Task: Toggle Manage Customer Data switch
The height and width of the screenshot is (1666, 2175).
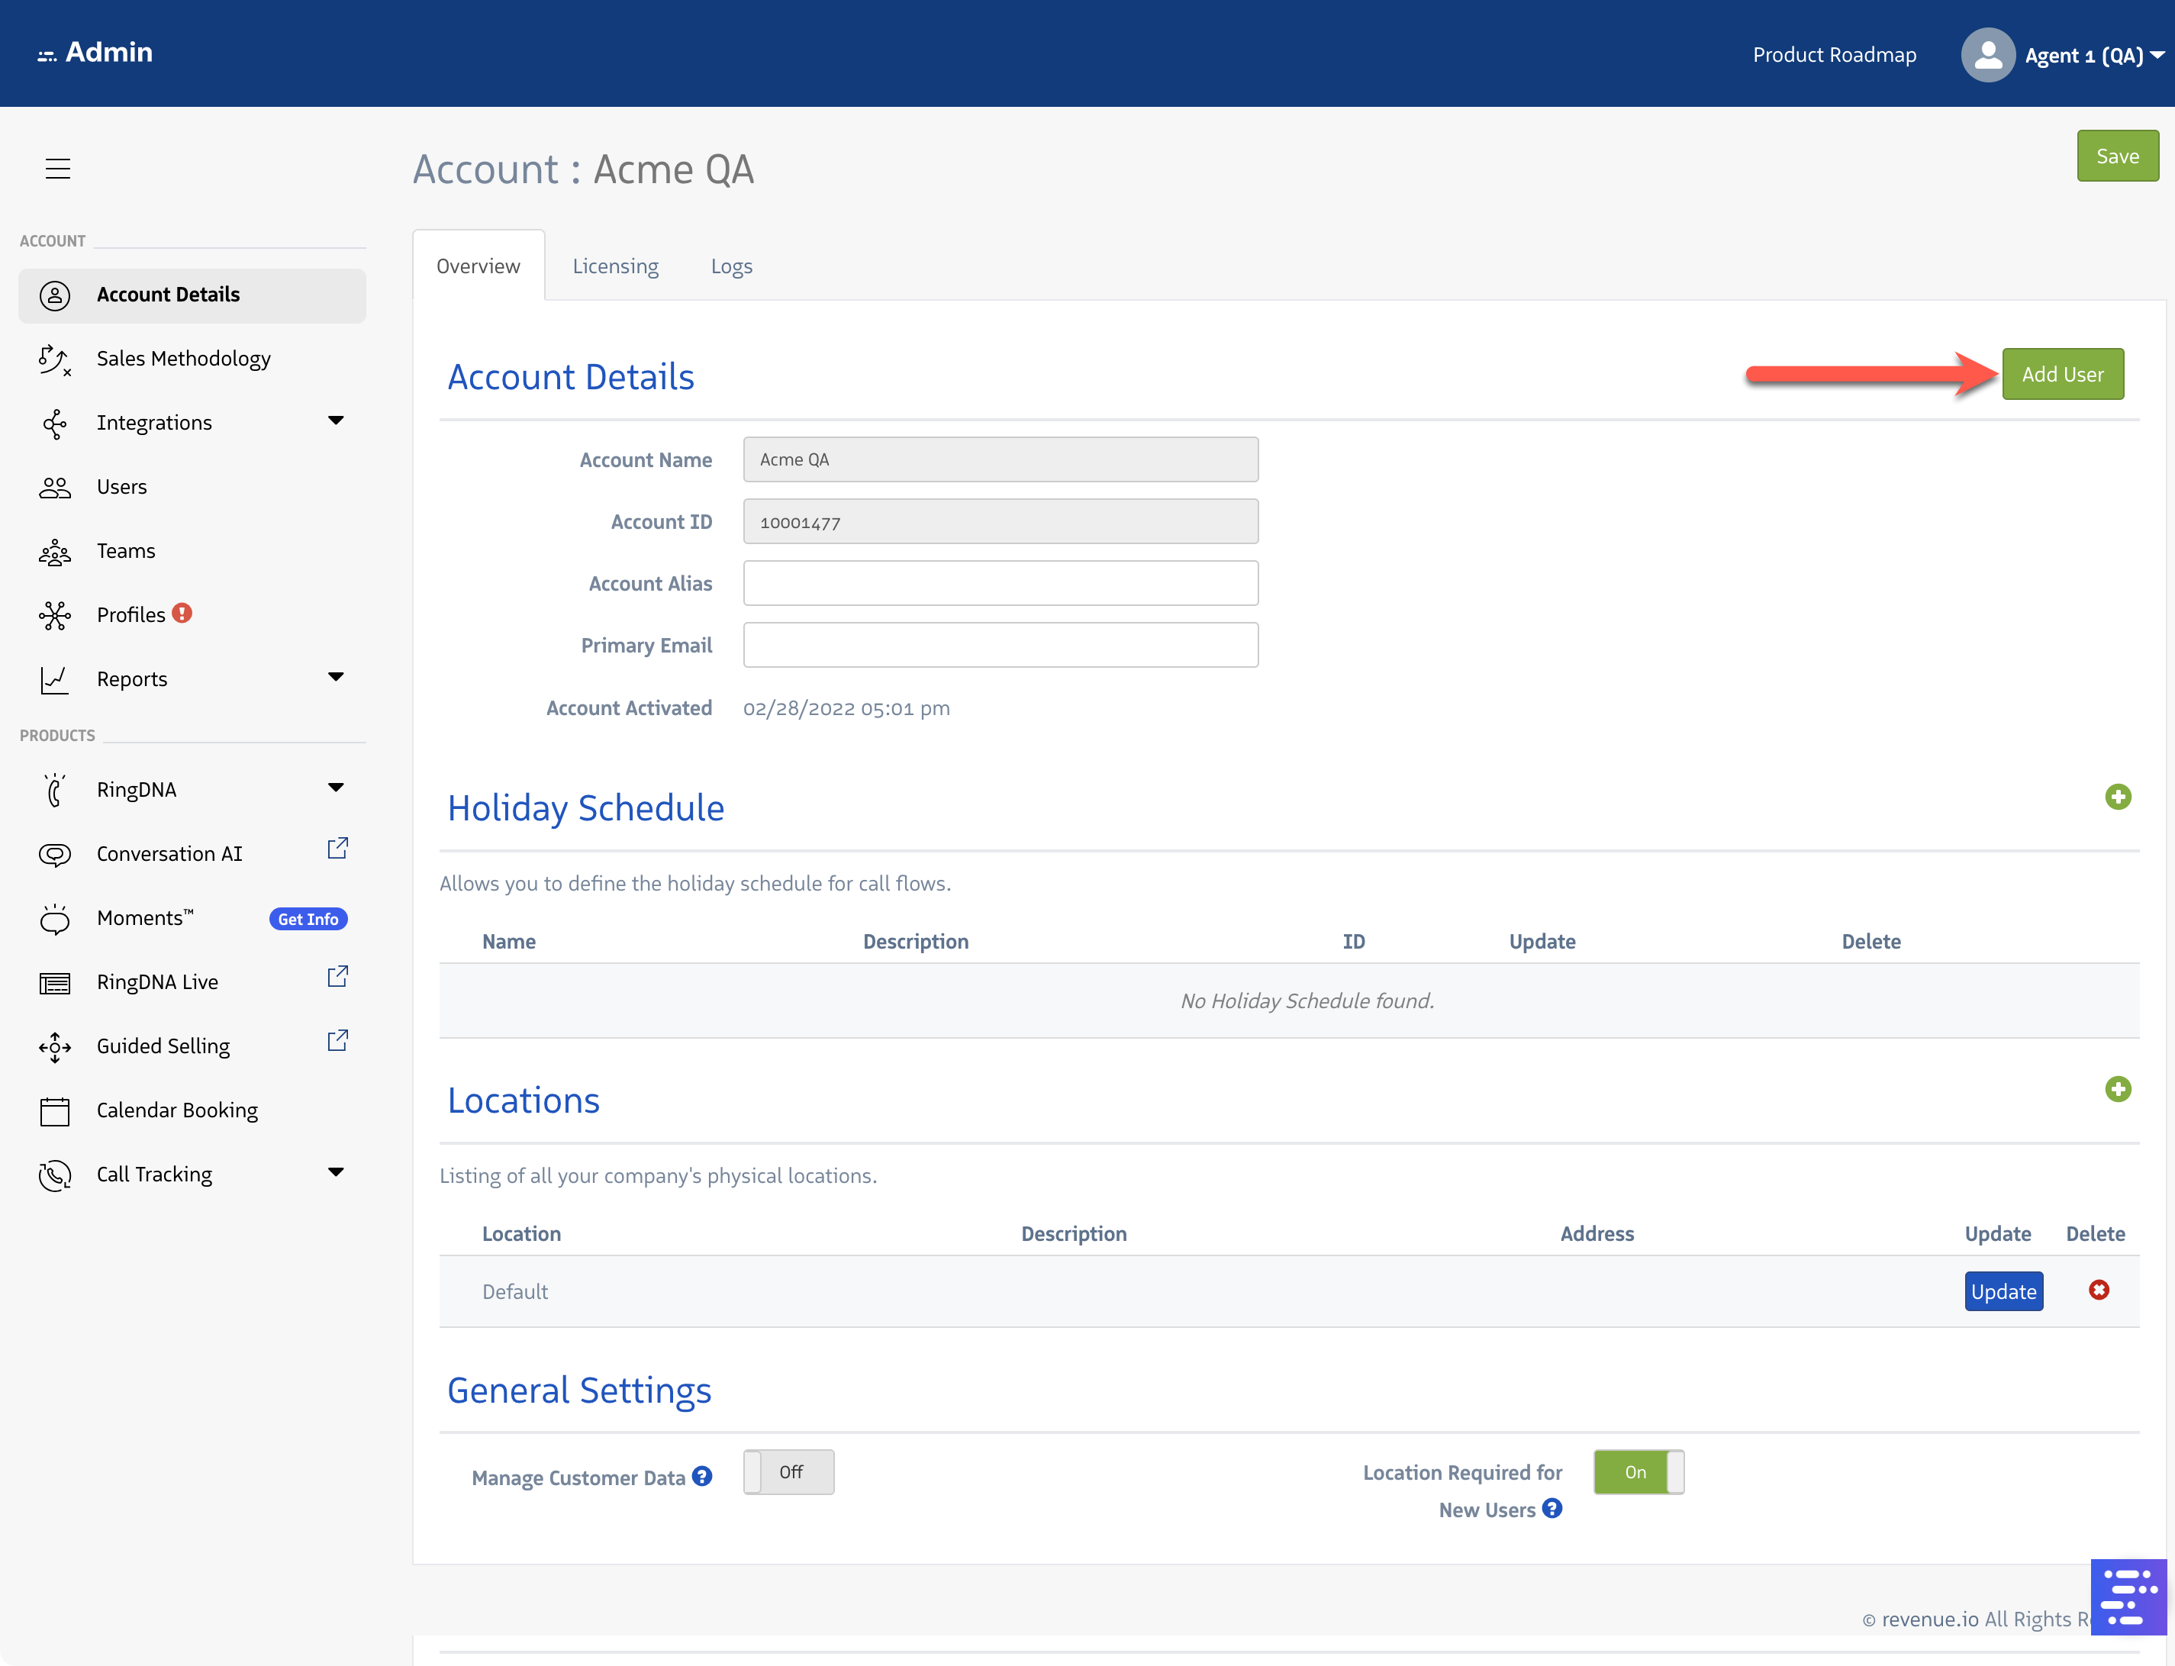Action: point(788,1471)
